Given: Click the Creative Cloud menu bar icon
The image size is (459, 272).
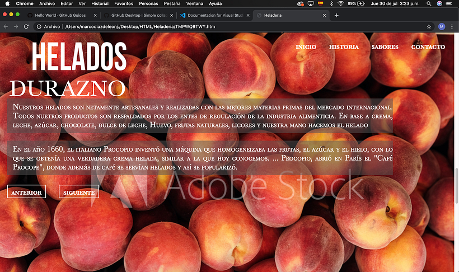Looking at the screenshot, I should 301,3.
